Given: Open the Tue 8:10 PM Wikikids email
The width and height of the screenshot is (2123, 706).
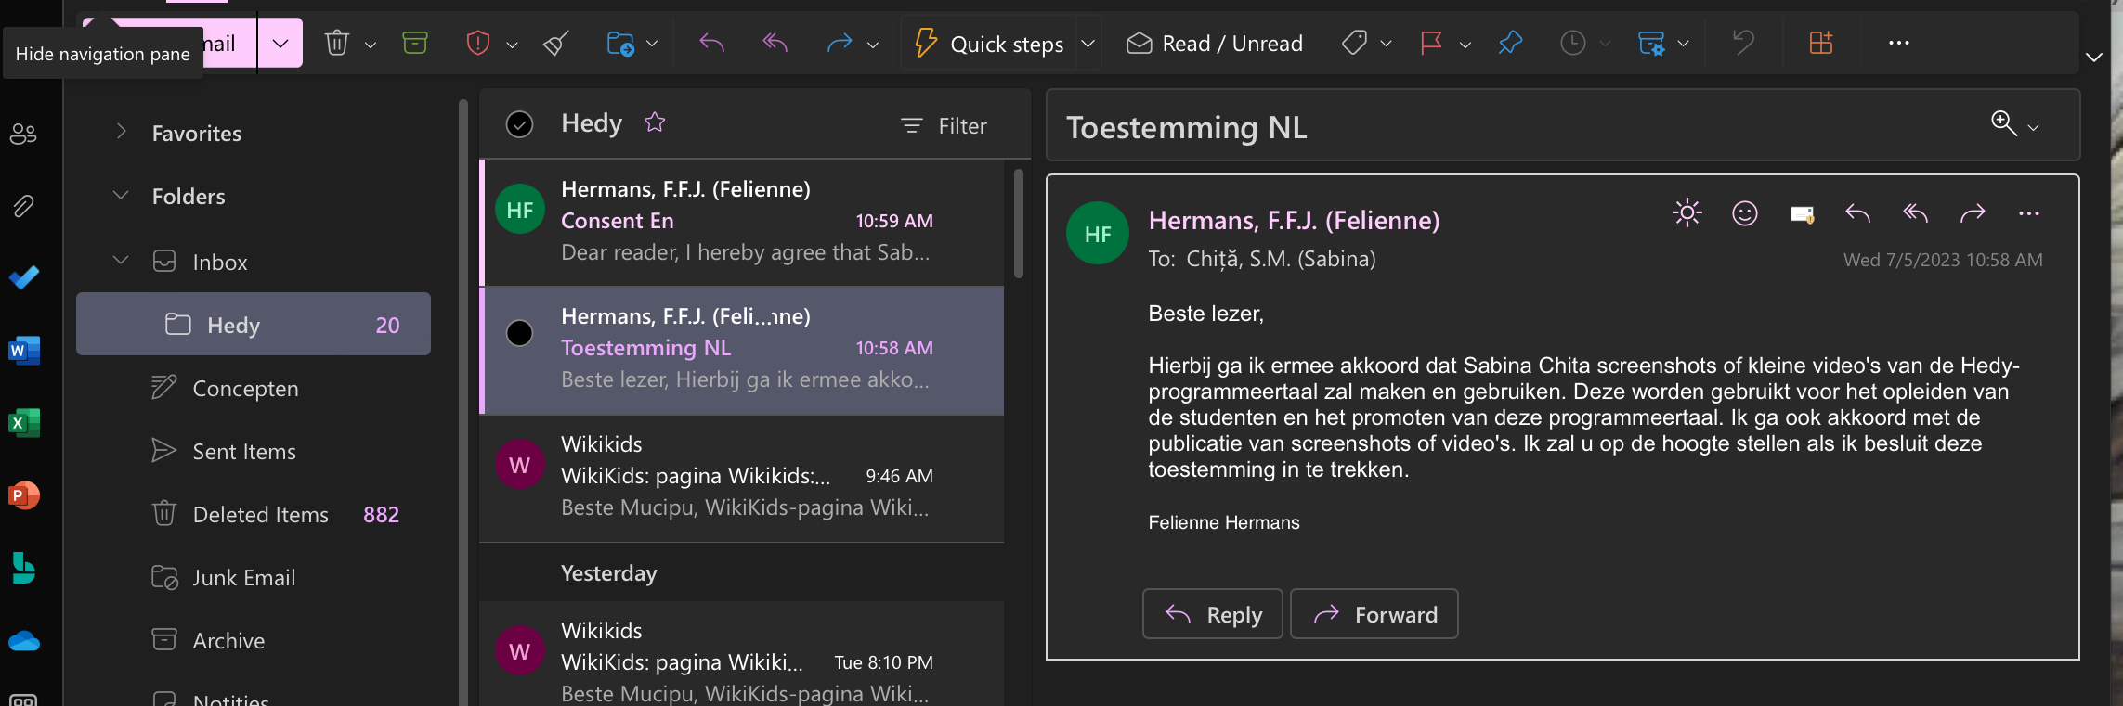Looking at the screenshot, I should click(x=742, y=655).
